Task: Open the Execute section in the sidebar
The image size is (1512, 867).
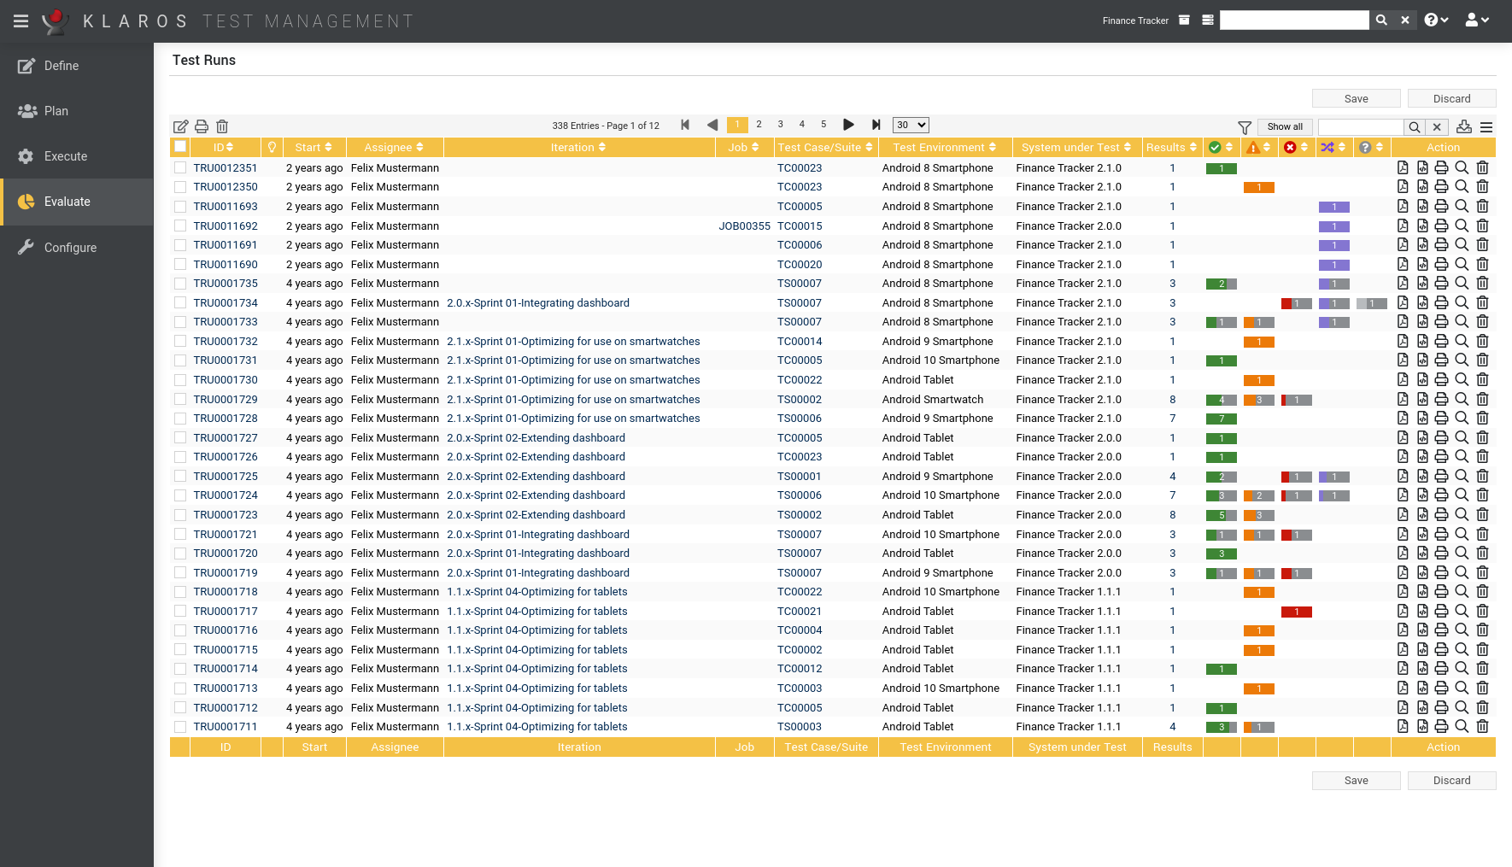Action: pos(66,156)
